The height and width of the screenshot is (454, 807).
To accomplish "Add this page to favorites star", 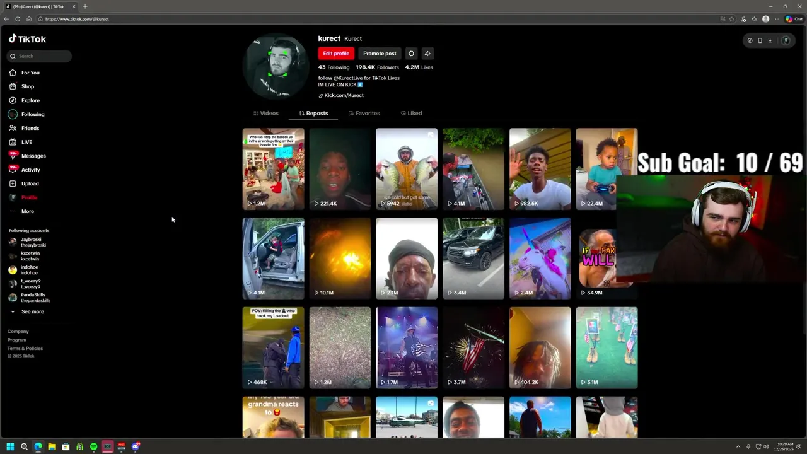I will (732, 19).
